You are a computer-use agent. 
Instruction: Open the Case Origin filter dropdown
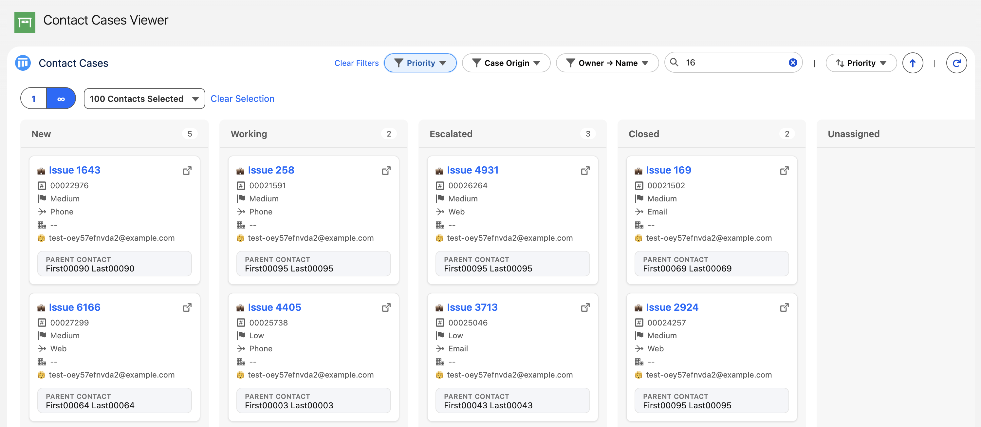(506, 63)
